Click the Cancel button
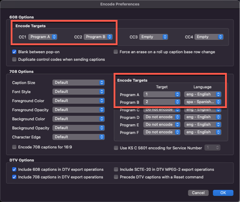 point(198,193)
